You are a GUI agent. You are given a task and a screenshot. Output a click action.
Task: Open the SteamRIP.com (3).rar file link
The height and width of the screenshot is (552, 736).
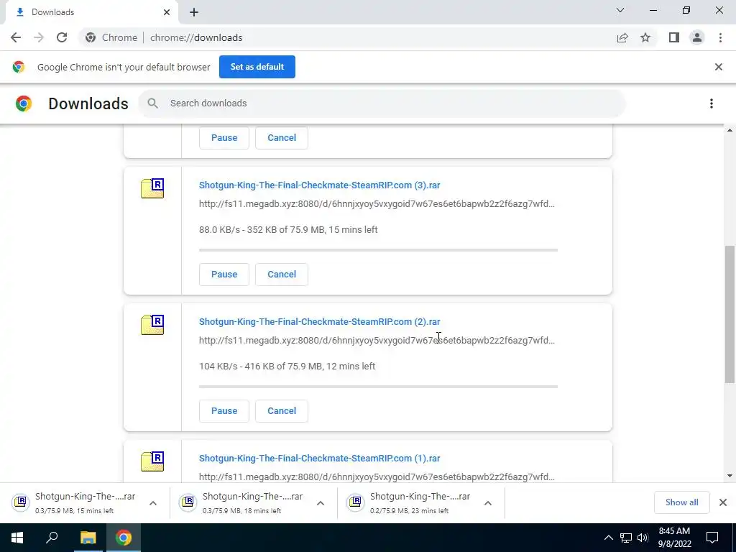320,185
